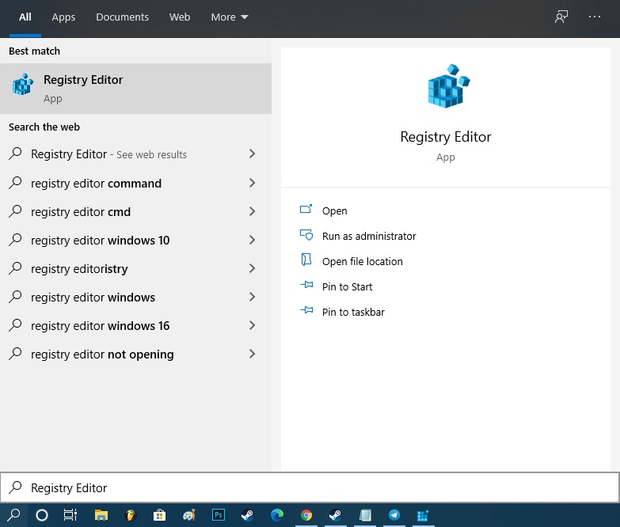Open the Steam icon between Chrome and Notepad
This screenshot has width=620, height=527.
(x=335, y=515)
